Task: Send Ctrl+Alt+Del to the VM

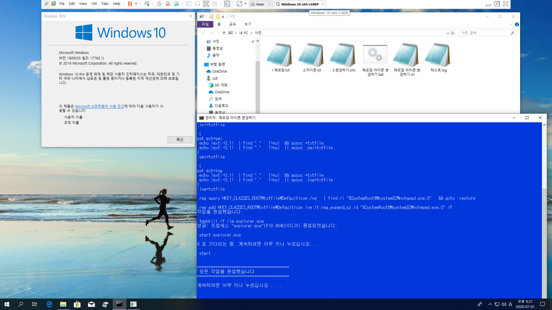Action: [147, 4]
